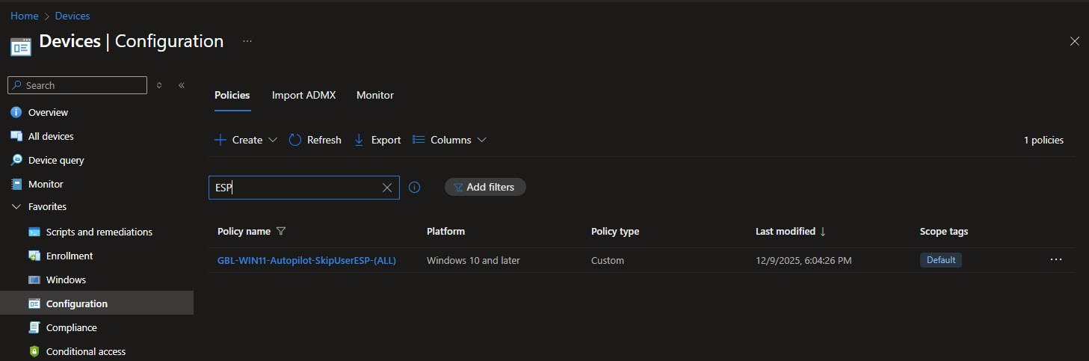
Task: Collapse the Favorites section
Action: point(16,207)
